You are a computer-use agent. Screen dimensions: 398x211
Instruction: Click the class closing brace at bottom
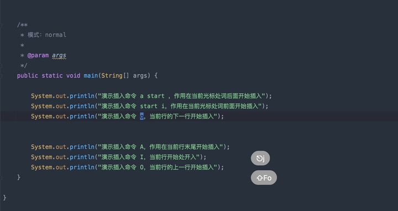(x=4, y=198)
